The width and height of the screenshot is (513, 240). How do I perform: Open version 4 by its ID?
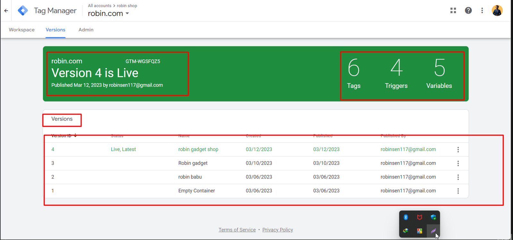(53, 150)
